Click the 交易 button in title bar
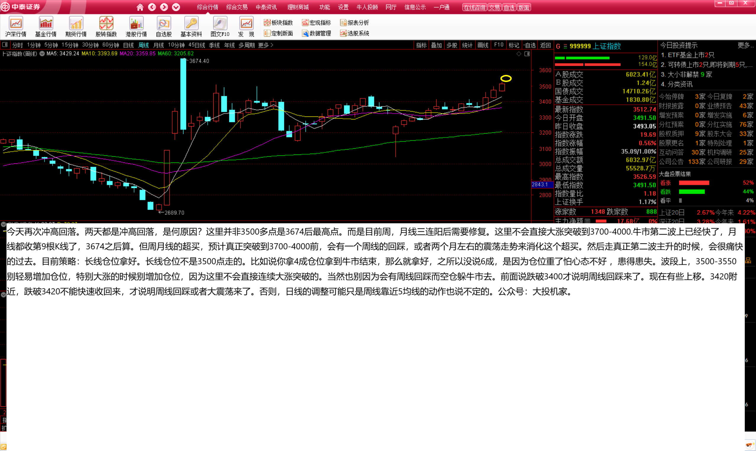 [x=495, y=7]
